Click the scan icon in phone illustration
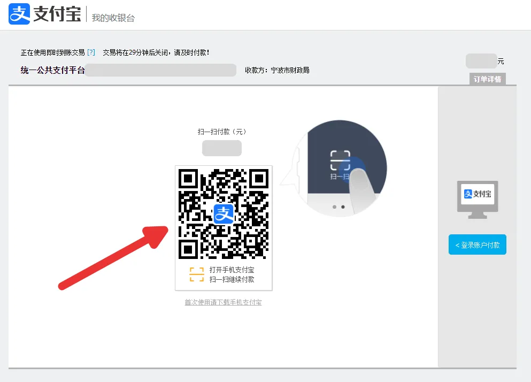The image size is (531, 382). click(x=340, y=161)
